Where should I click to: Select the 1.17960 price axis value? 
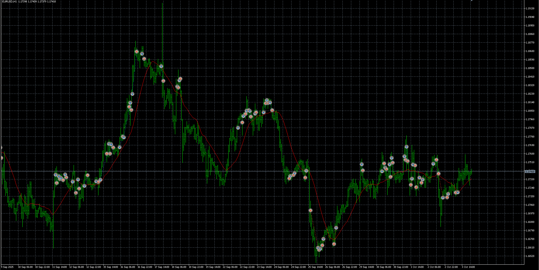pos(530,119)
